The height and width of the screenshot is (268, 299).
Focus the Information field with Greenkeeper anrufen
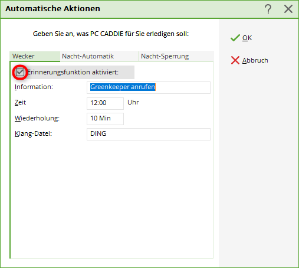tap(149, 87)
